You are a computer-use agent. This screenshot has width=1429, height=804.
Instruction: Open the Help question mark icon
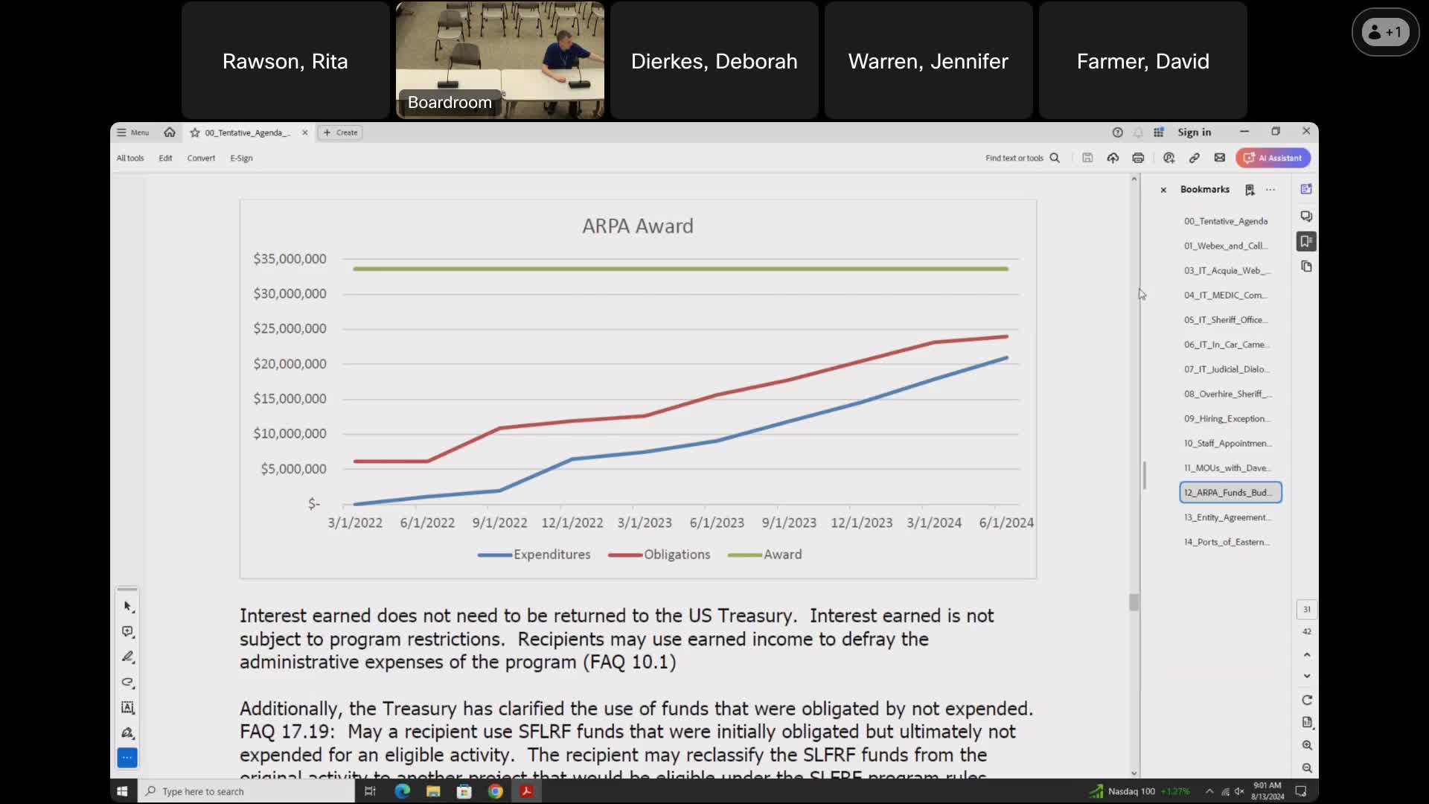[1117, 133]
